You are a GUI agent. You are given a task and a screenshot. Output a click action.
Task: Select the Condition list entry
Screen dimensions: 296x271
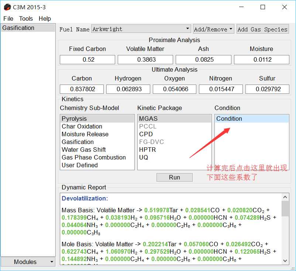[x=252, y=119]
